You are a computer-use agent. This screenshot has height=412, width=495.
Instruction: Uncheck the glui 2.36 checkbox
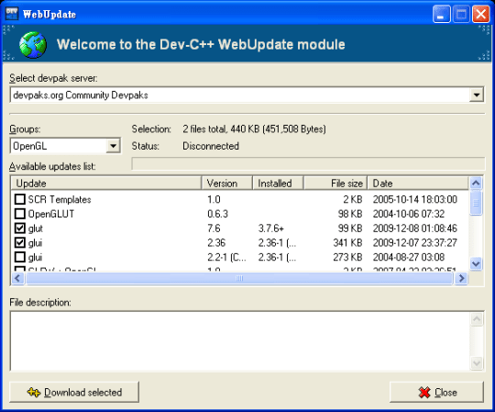click(x=20, y=242)
